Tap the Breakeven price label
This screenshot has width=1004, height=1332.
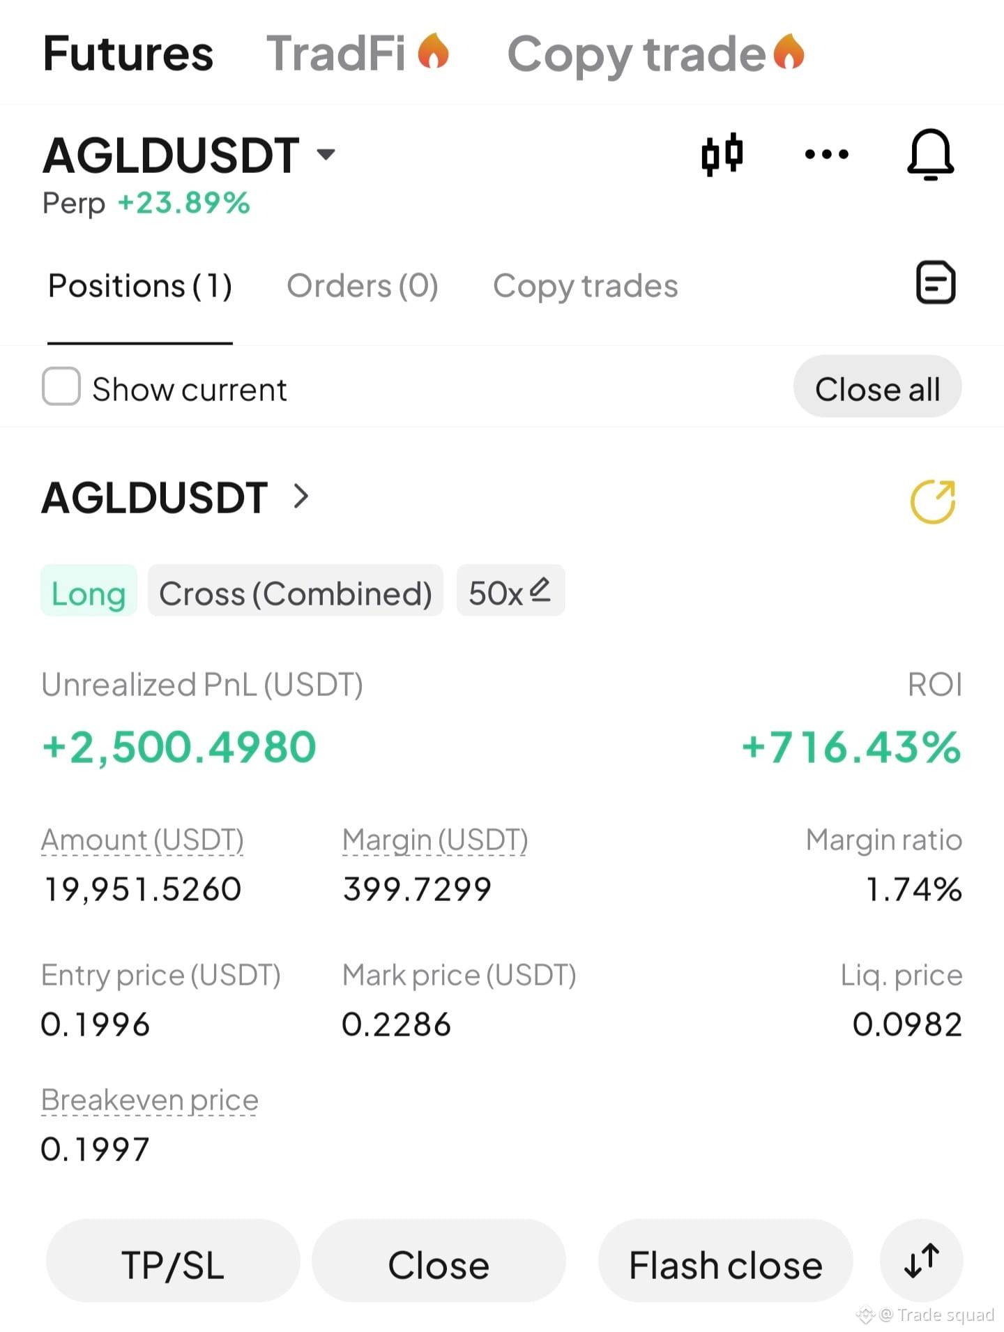point(149,1100)
